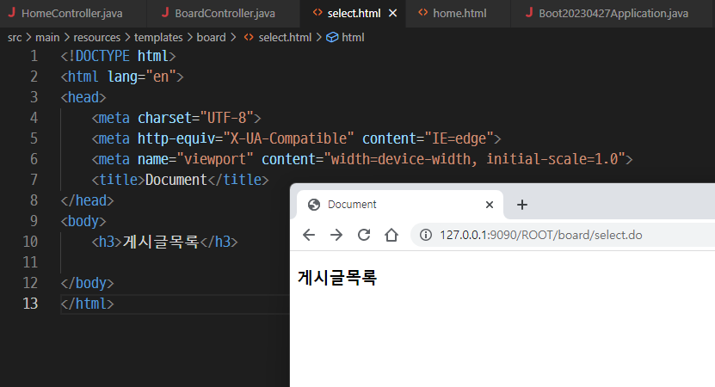Click the closing body tag
This screenshot has height=387, width=715.
[87, 283]
